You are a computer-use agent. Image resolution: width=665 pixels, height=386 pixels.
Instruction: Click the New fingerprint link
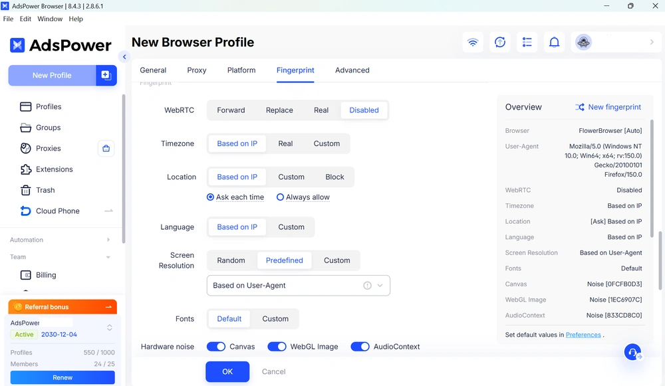[608, 107]
